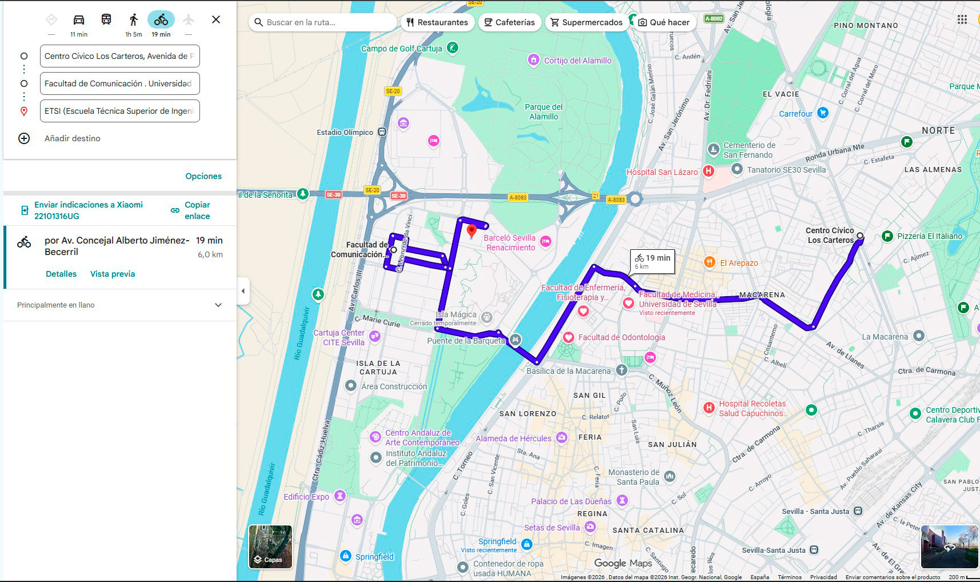Viewport: 980px width, 582px height.
Task: Open Google apps grid menu
Action: point(962,19)
